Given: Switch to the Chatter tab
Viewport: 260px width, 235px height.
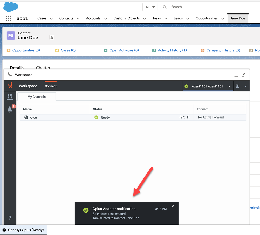Looking at the screenshot, I should tap(43, 68).
